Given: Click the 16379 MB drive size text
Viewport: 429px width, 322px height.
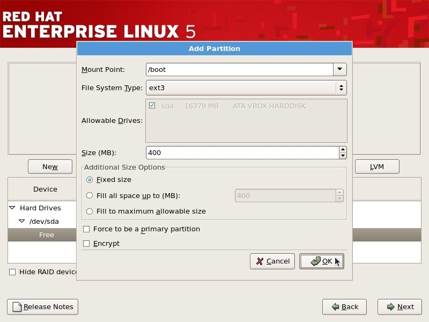Looking at the screenshot, I should click(x=202, y=106).
